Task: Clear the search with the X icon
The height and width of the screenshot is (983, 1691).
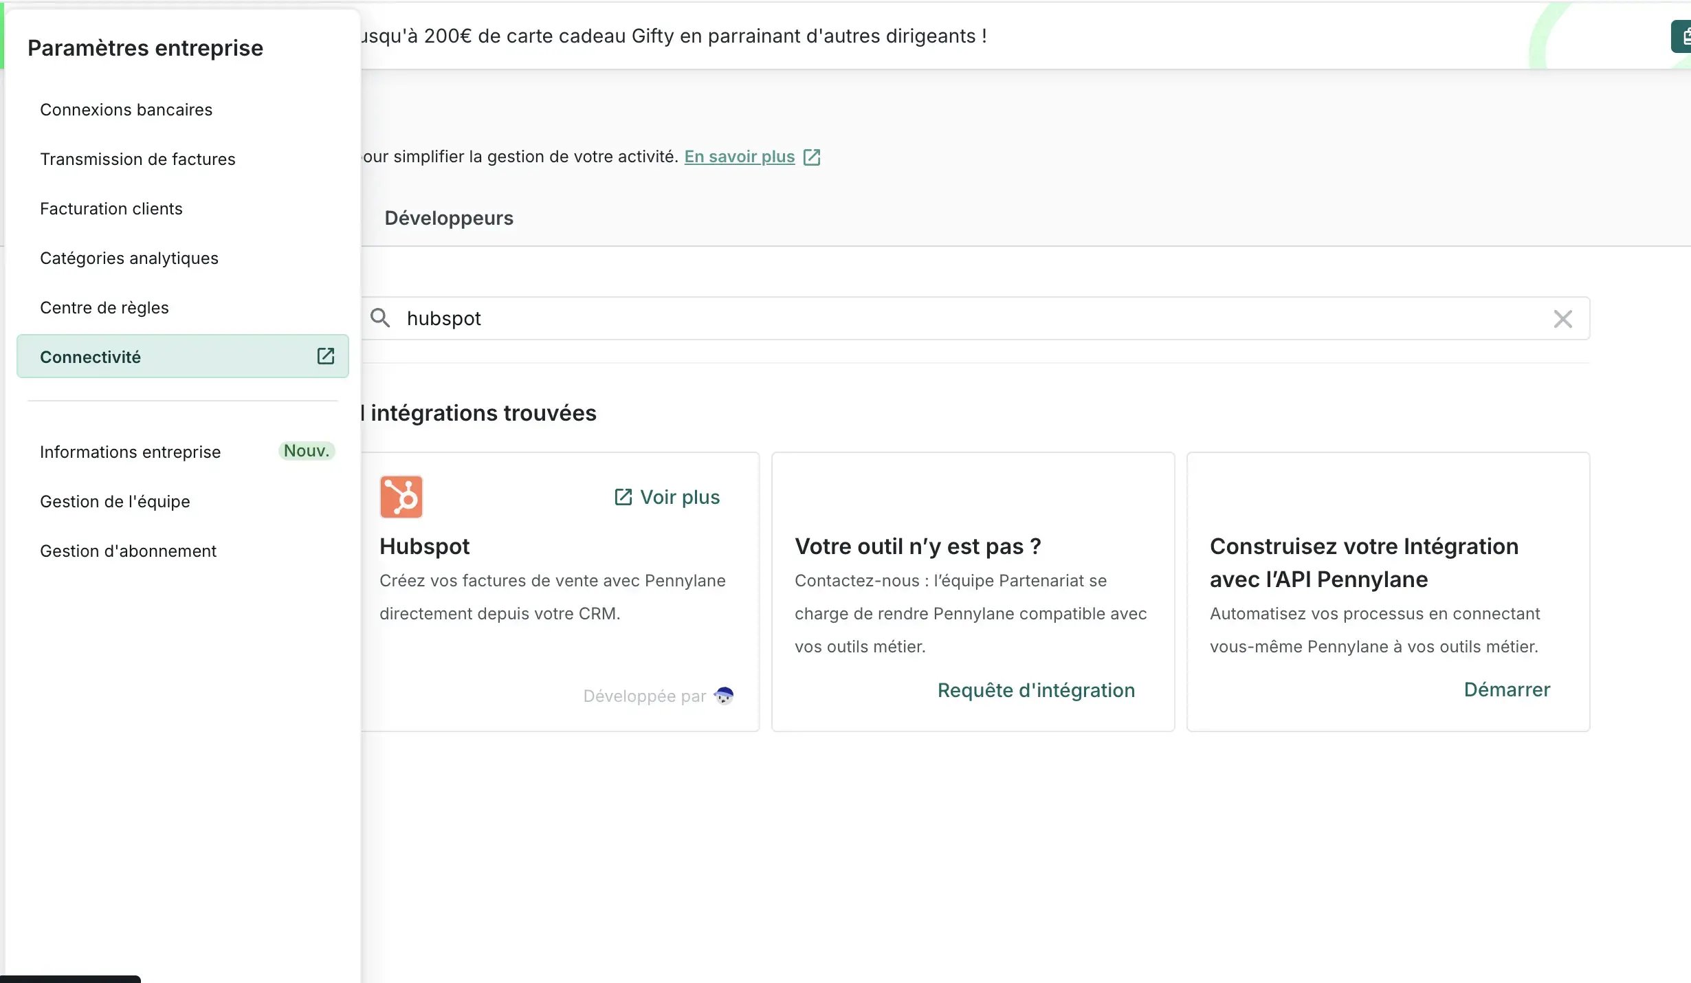Action: (x=1562, y=318)
